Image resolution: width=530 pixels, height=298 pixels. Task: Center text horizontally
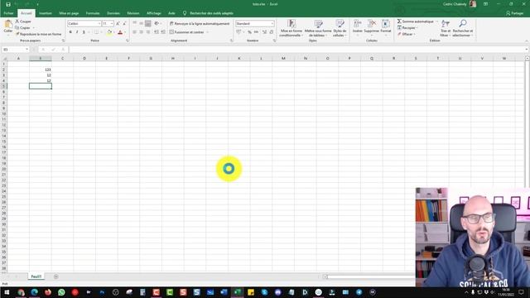[x=142, y=32]
